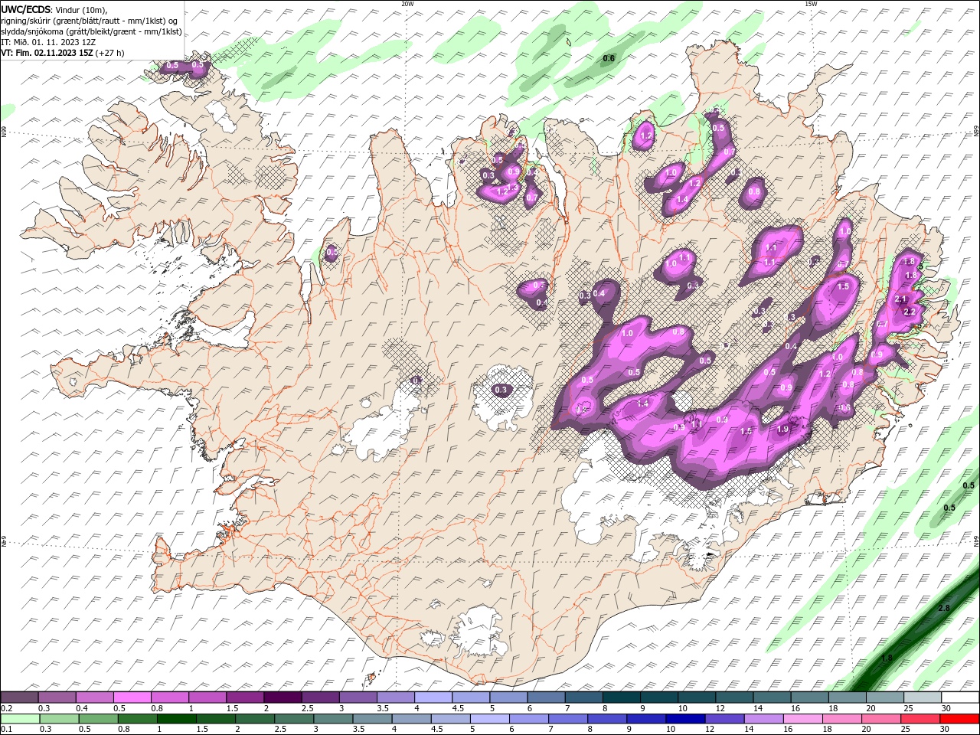Pick lower legend dark blue swatch after 10
980x735 pixels.
(684, 719)
